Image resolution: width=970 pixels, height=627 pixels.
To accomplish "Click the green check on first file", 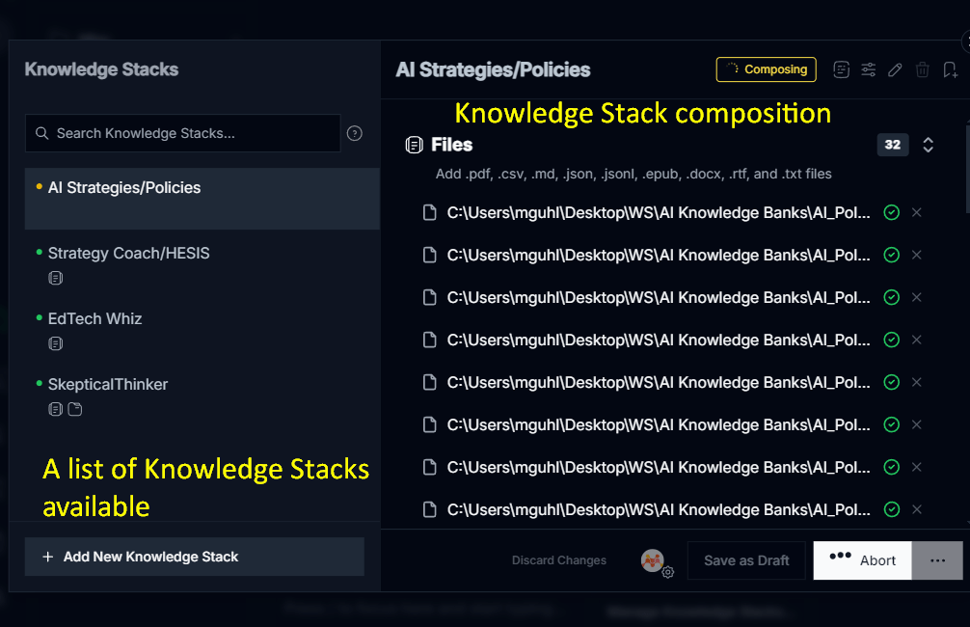I will 891,212.
